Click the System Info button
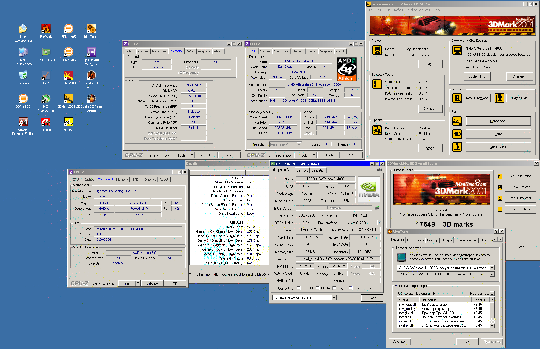This screenshot has height=349, width=540. [477, 76]
